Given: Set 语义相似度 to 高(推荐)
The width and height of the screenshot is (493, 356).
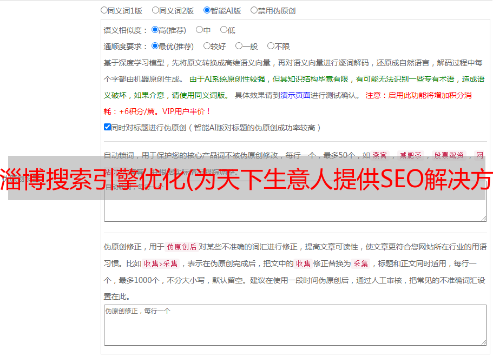Looking at the screenshot, I should 155,30.
